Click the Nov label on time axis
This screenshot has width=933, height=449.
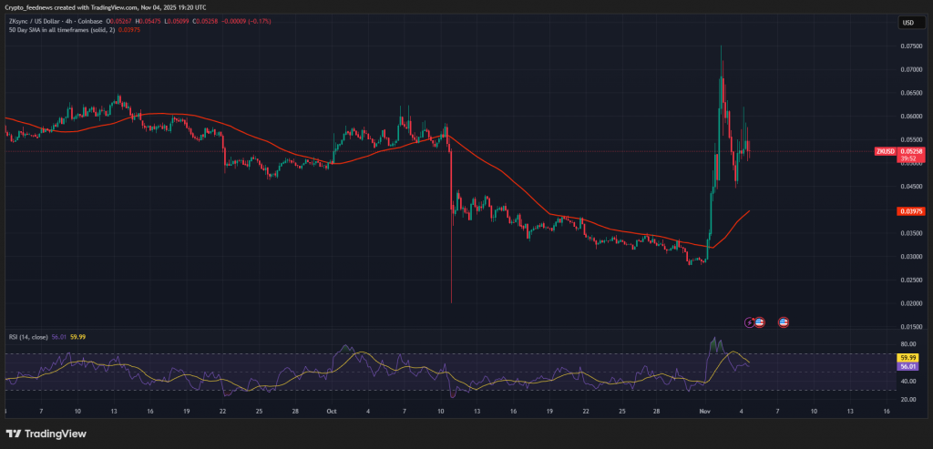pyautogui.click(x=705, y=412)
